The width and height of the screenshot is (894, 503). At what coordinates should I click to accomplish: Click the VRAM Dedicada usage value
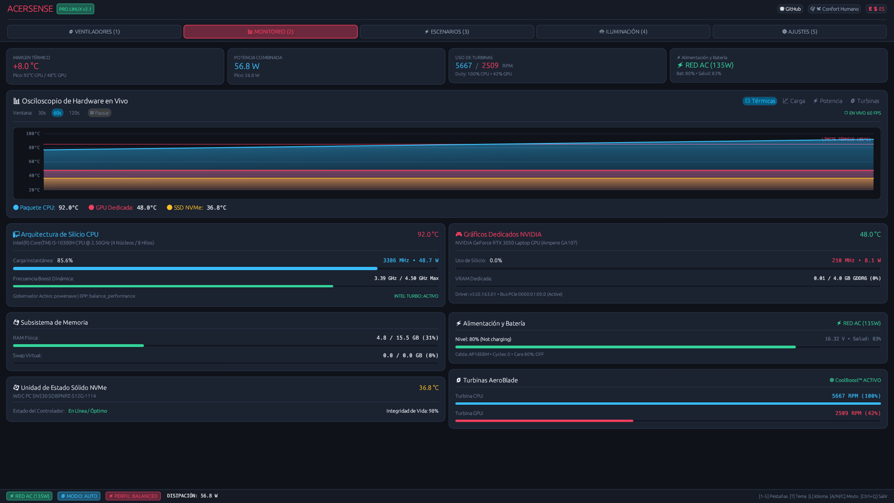click(847, 279)
